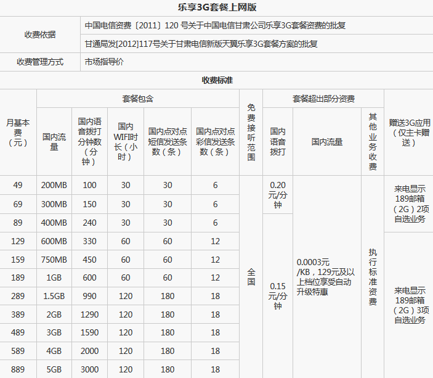This screenshot has width=433, height=378.
Task: Select the 套餐超出部分资费 header
Action: click(x=323, y=99)
